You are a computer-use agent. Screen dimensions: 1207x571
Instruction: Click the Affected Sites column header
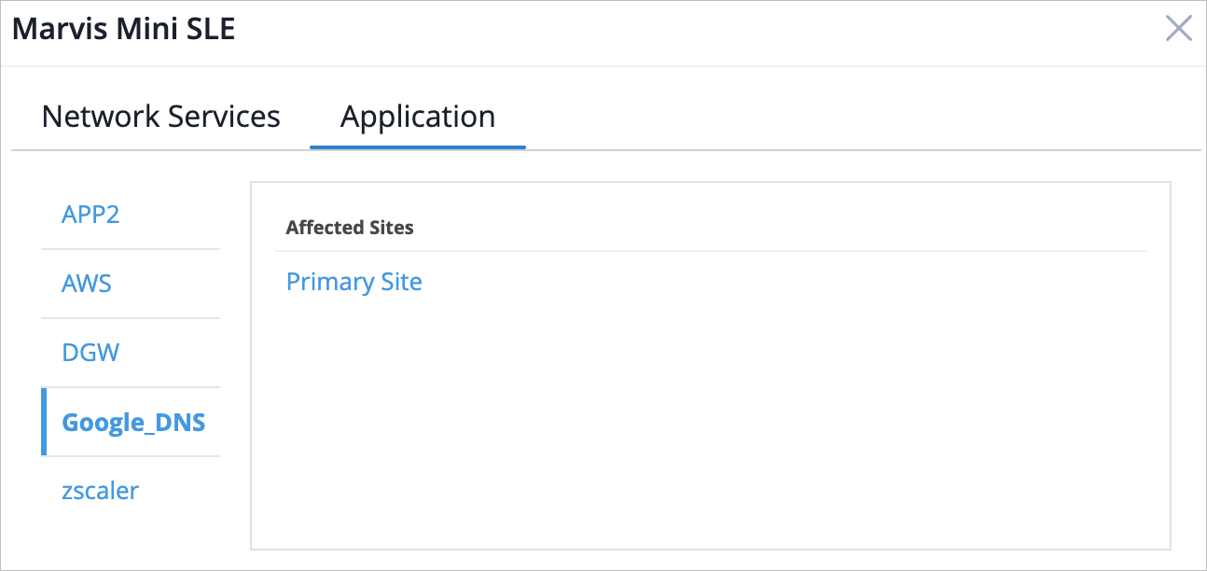[350, 227]
